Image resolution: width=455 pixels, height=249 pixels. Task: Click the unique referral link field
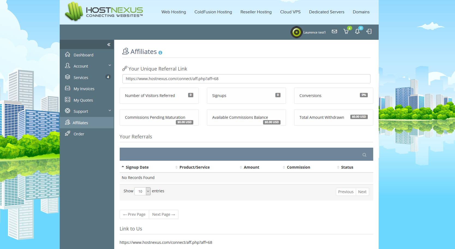(246, 79)
